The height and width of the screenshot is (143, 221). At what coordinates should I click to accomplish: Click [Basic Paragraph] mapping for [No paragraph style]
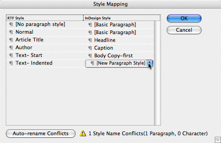point(115,25)
